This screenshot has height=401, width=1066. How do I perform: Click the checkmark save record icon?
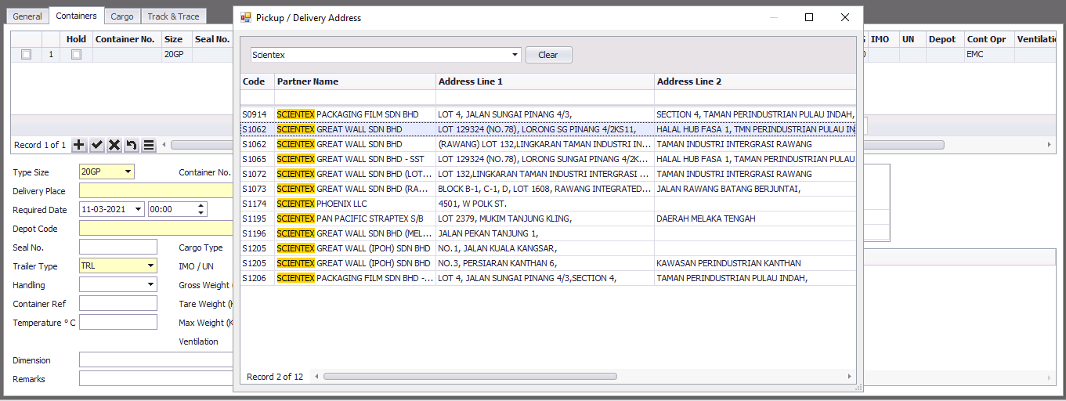coord(96,145)
